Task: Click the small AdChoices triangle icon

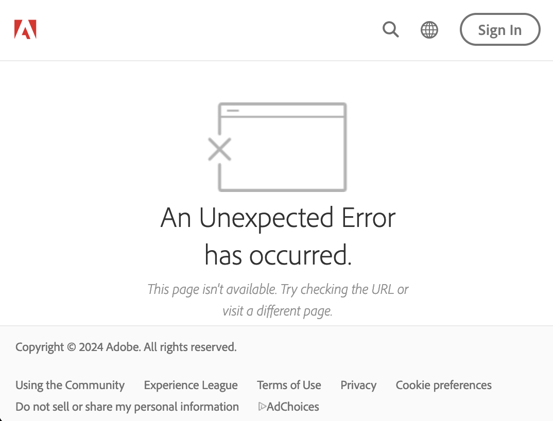Action: [x=262, y=407]
